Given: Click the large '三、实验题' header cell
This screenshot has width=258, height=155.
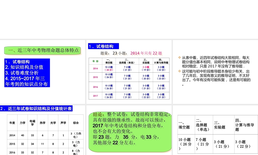Looking at the screenshot, I should tap(224, 125).
